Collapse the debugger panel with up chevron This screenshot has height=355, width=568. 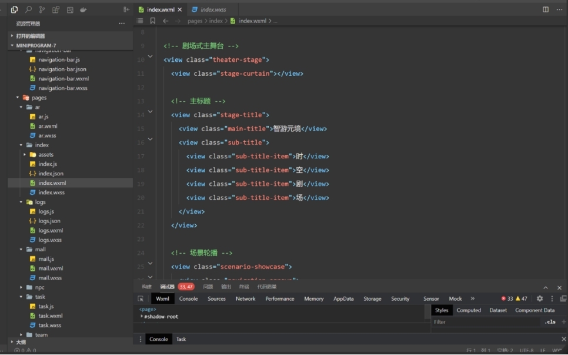pos(546,288)
